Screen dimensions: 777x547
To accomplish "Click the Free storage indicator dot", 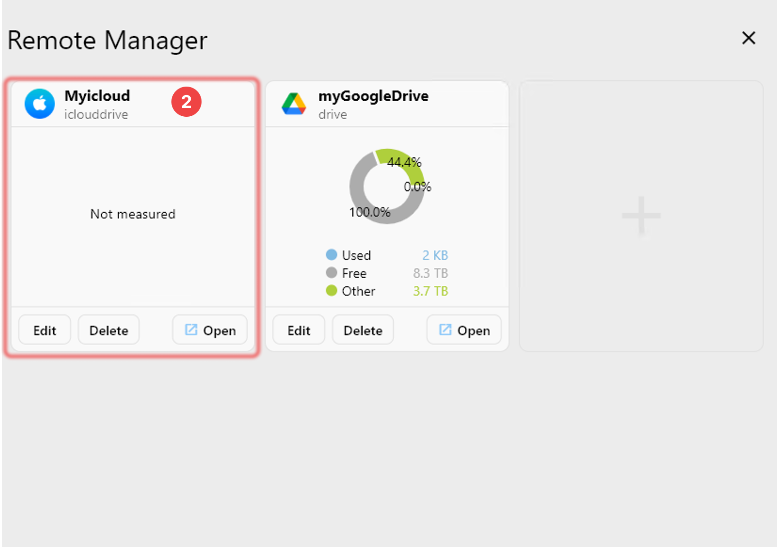I will click(332, 273).
